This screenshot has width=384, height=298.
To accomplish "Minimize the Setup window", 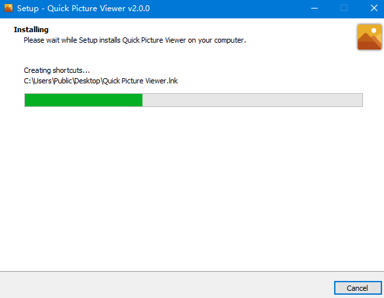I will (x=314, y=9).
